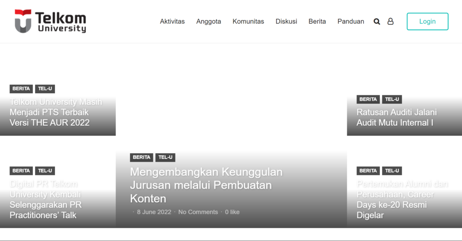Click the Telkom University logo
The width and height of the screenshot is (462, 241).
(50, 21)
